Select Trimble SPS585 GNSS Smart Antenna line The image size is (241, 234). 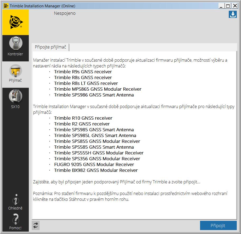point(94,147)
